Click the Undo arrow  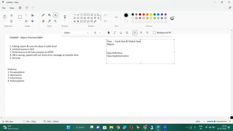27,8
